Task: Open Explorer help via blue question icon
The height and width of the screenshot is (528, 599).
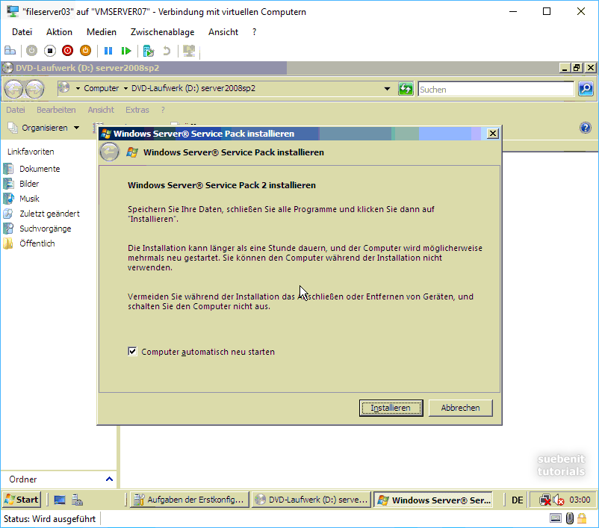Action: [x=586, y=128]
